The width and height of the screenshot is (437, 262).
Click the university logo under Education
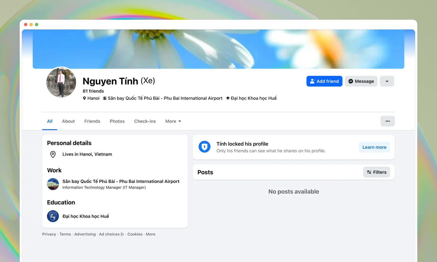53,216
